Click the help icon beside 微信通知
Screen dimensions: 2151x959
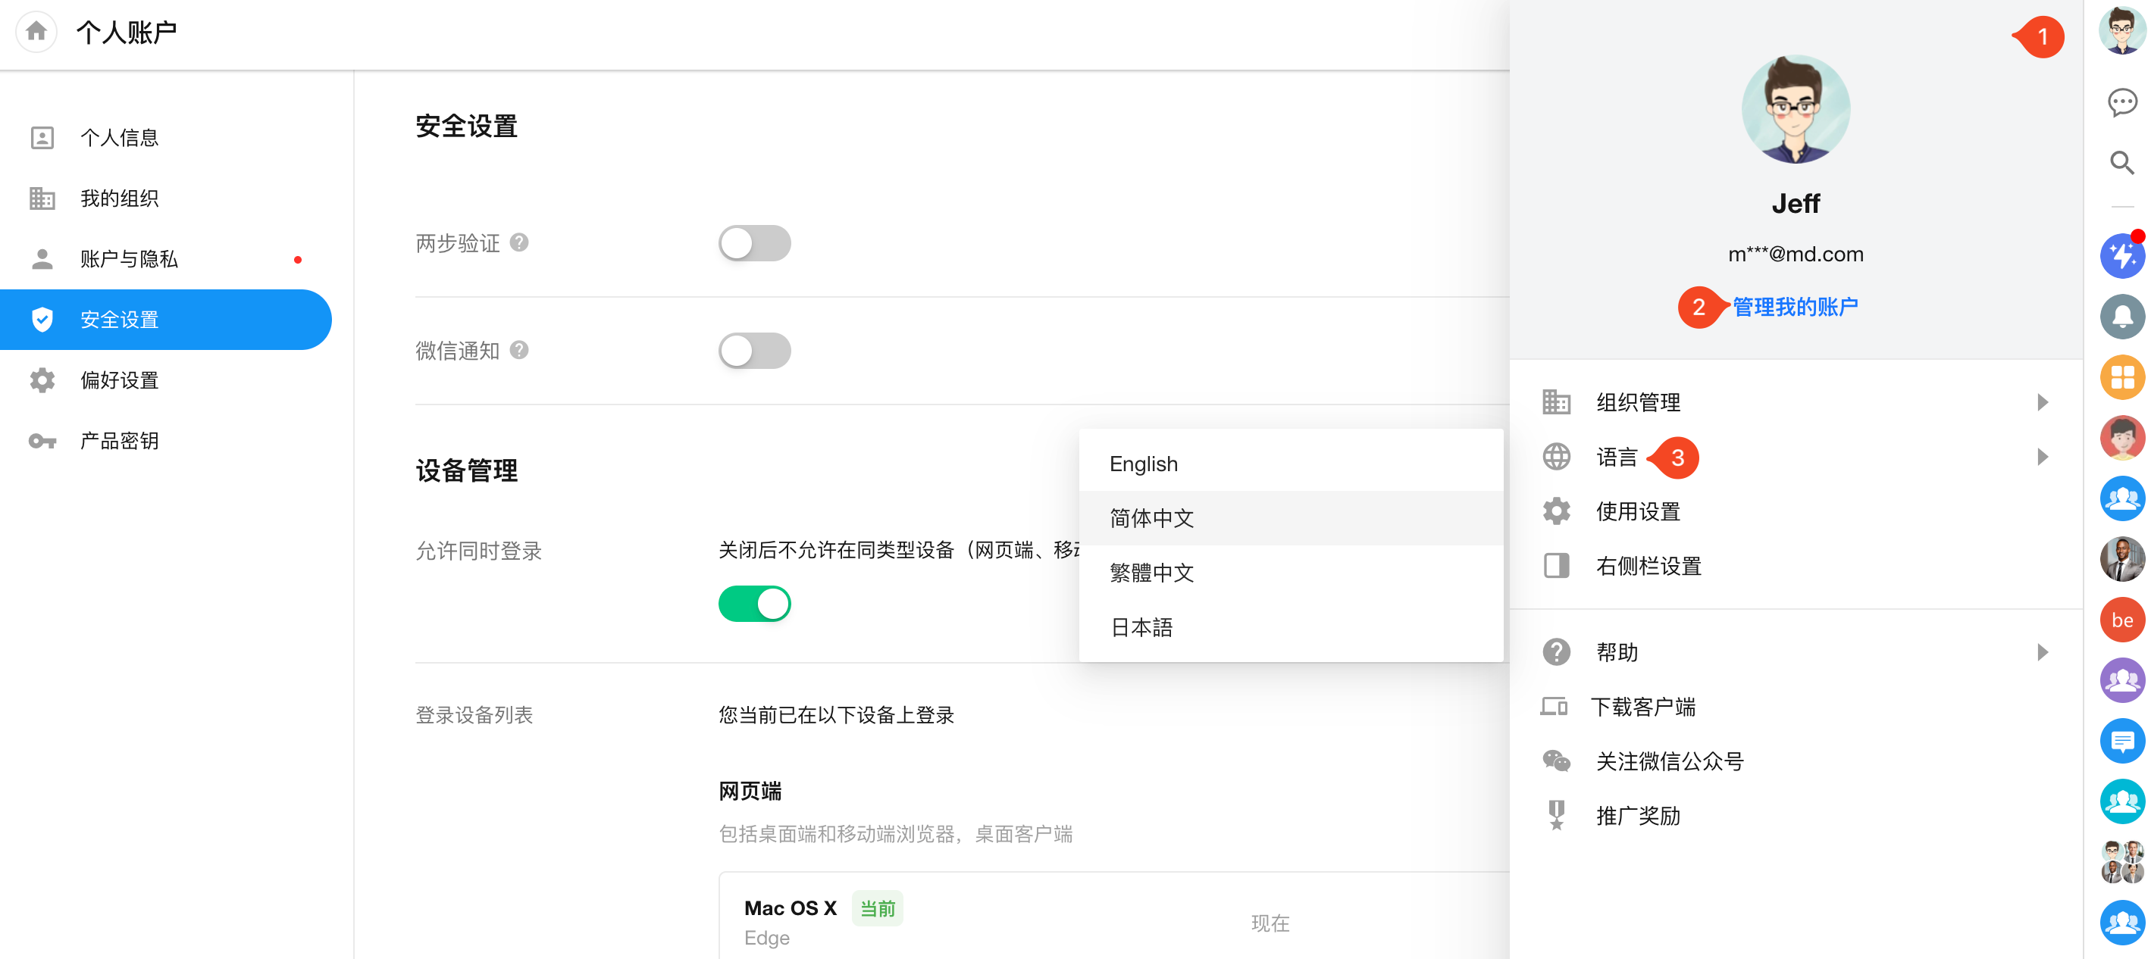[519, 350]
